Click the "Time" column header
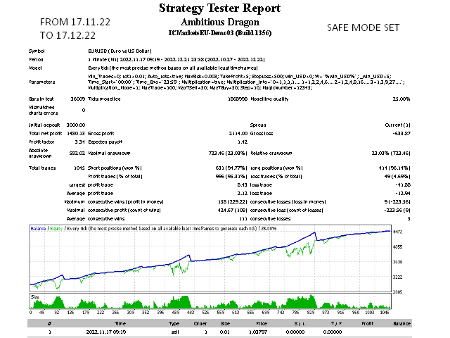 pyautogui.click(x=120, y=324)
